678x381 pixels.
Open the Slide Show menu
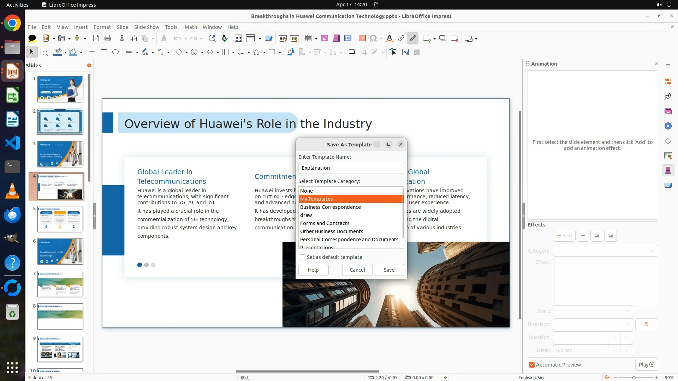147,27
